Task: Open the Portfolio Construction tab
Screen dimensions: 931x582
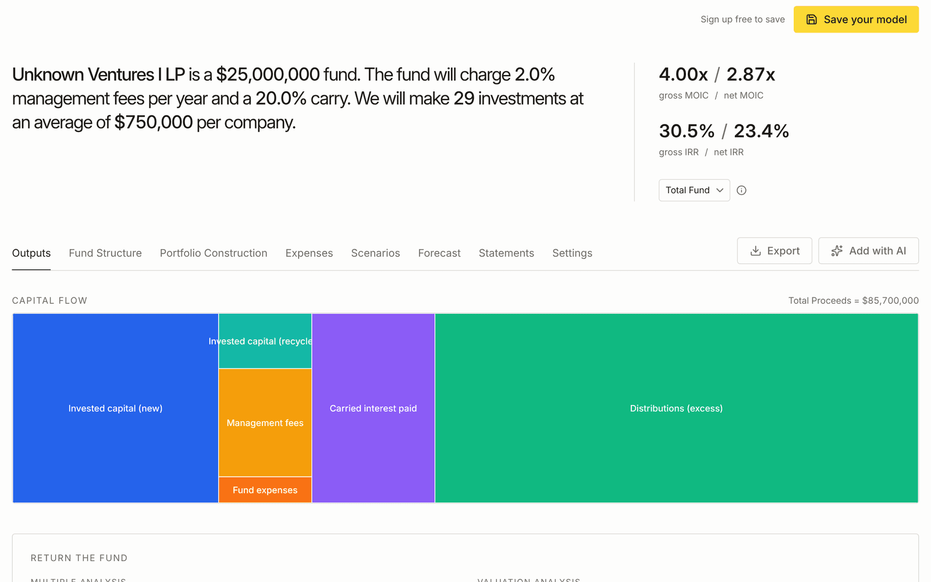Action: [214, 253]
